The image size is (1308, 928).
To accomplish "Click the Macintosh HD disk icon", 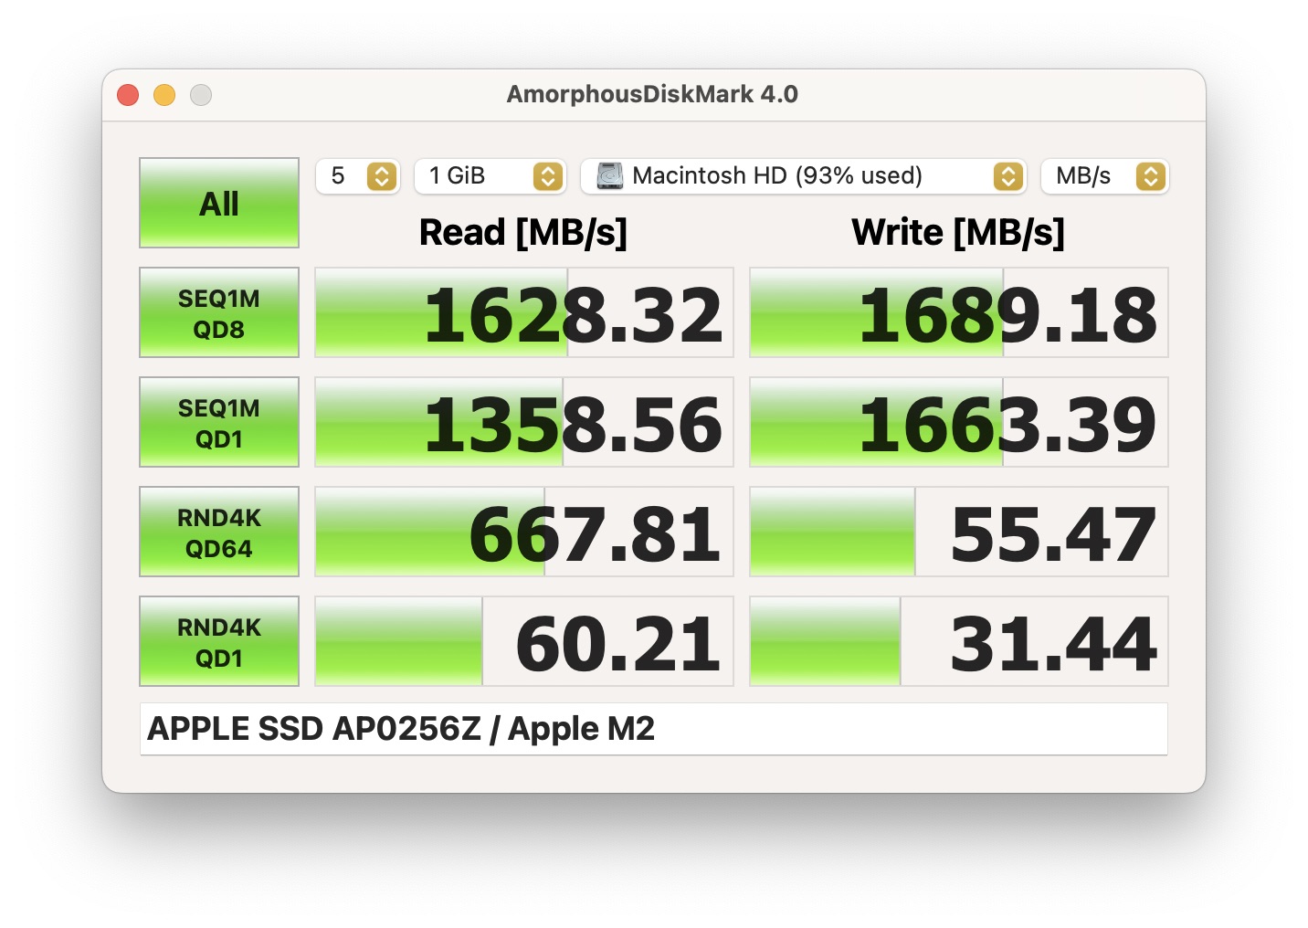I will point(609,175).
